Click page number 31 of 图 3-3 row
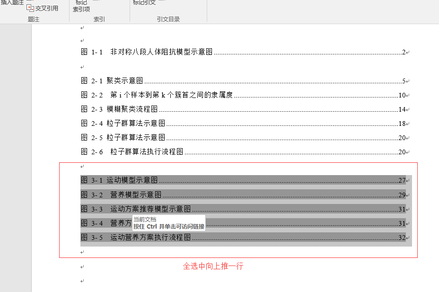 click(402, 209)
